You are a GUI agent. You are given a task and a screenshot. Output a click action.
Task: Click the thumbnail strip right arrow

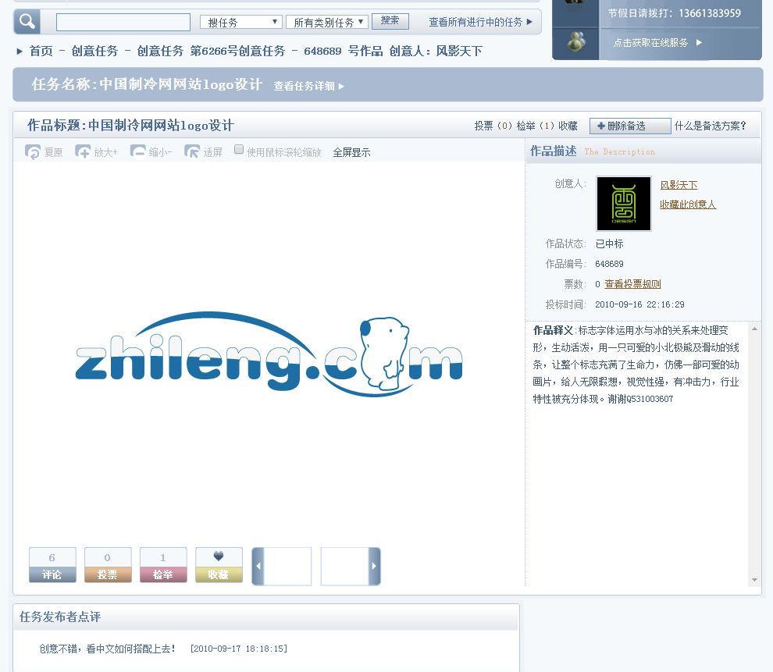[x=375, y=566]
